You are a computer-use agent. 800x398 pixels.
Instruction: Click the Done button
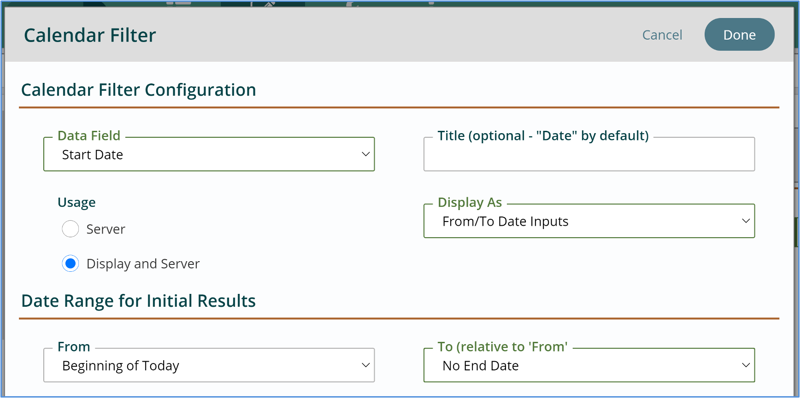tap(739, 35)
